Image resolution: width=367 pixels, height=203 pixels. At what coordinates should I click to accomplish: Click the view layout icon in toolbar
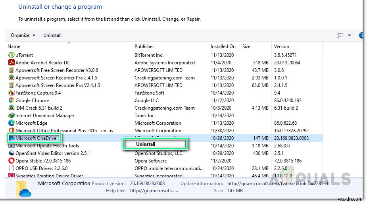tap(340, 35)
